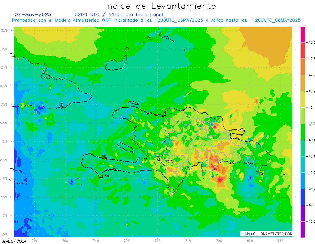Click the time '0200 UTC / 11:00 pm Hora Local'
Image resolution: width=315 pixels, height=244 pixels.
(x=119, y=14)
